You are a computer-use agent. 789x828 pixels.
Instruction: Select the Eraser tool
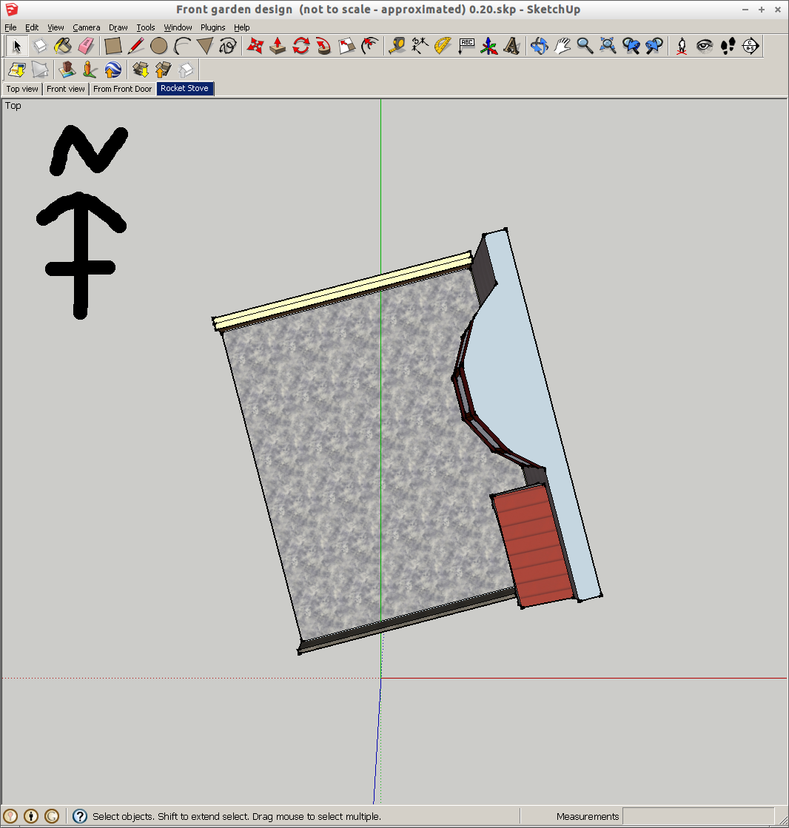click(87, 46)
